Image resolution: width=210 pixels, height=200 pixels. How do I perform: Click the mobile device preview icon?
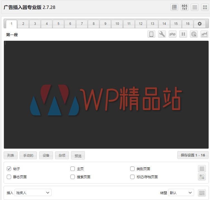pyautogui.click(x=151, y=34)
